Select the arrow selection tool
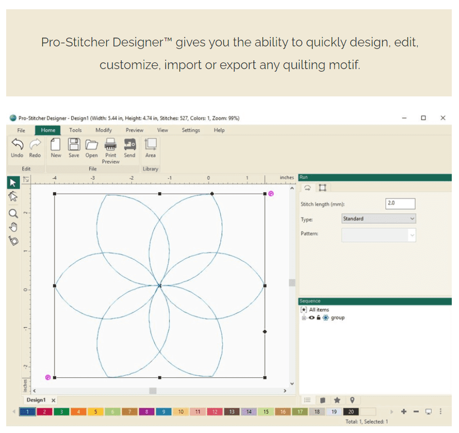 pos(13,182)
